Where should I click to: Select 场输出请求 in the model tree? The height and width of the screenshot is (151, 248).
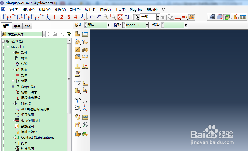[29, 92]
